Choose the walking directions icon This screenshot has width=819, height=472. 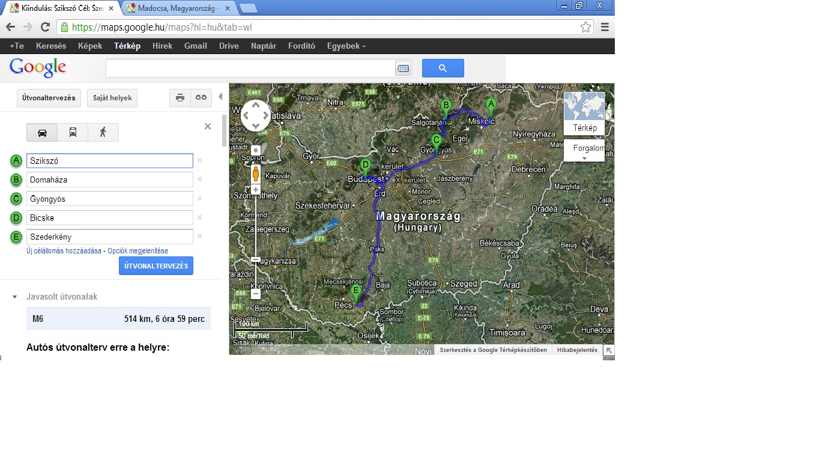[103, 132]
